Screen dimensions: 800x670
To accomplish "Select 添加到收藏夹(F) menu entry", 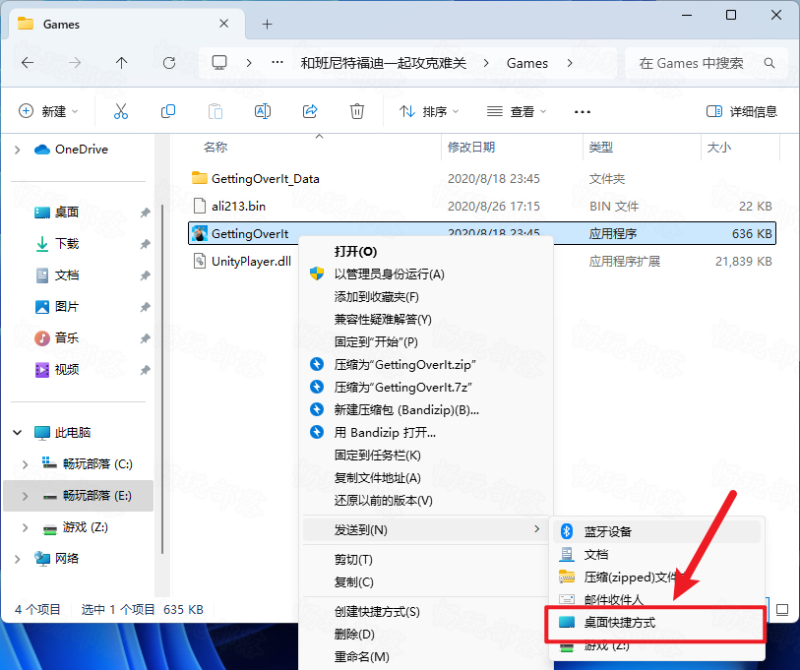I will pyautogui.click(x=426, y=296).
